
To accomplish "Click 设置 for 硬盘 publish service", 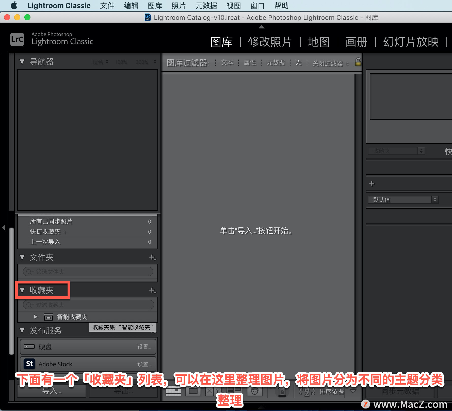I will (x=144, y=347).
